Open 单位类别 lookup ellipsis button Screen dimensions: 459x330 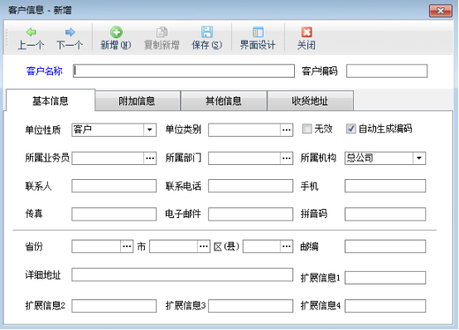pyautogui.click(x=287, y=130)
